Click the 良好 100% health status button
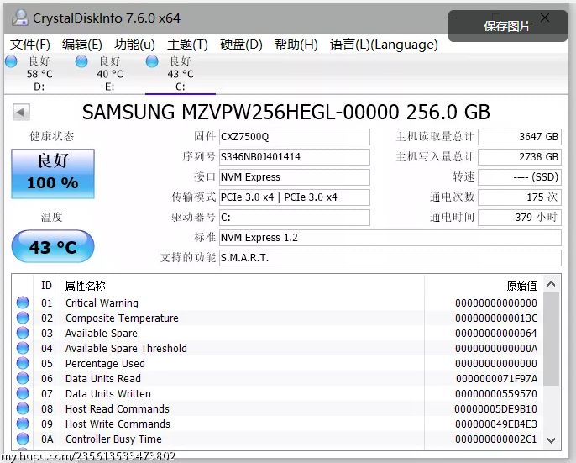 (53, 174)
